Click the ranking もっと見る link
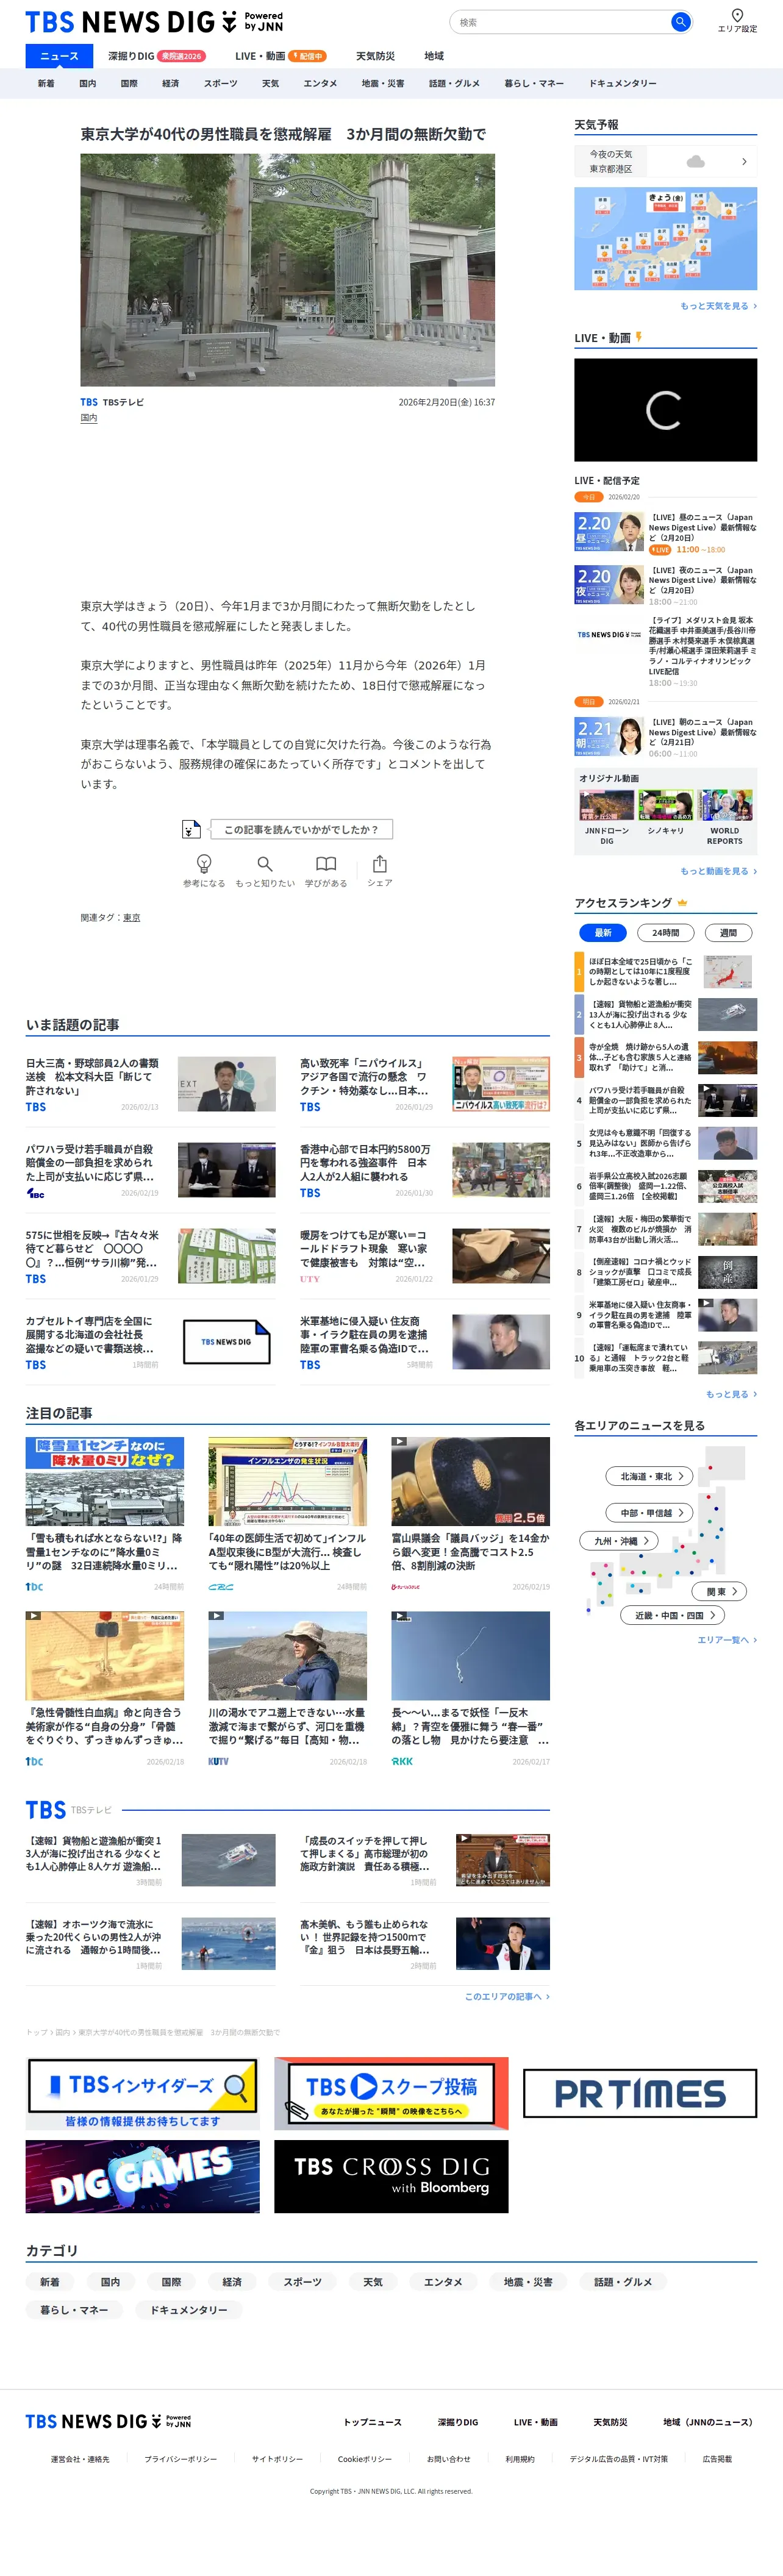Viewport: 783px width, 2576px height. click(731, 1394)
